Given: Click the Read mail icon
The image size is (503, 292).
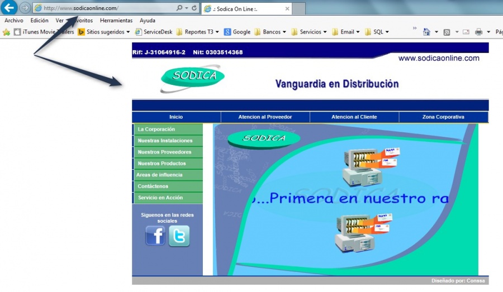Looking at the screenshot, I should tap(466, 32).
